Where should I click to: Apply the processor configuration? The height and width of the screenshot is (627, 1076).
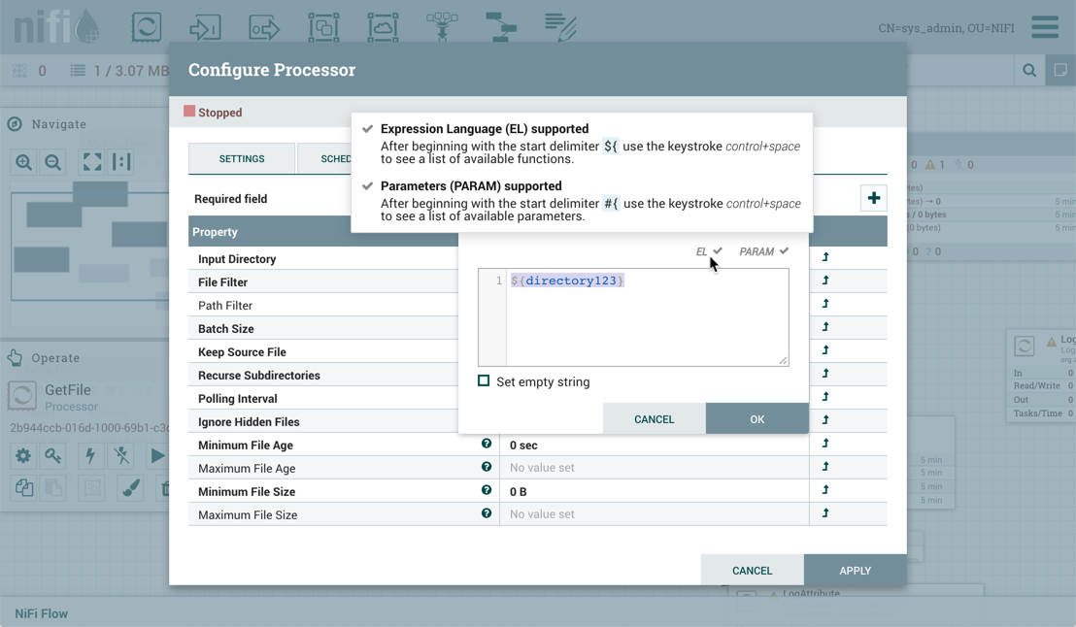coord(855,571)
